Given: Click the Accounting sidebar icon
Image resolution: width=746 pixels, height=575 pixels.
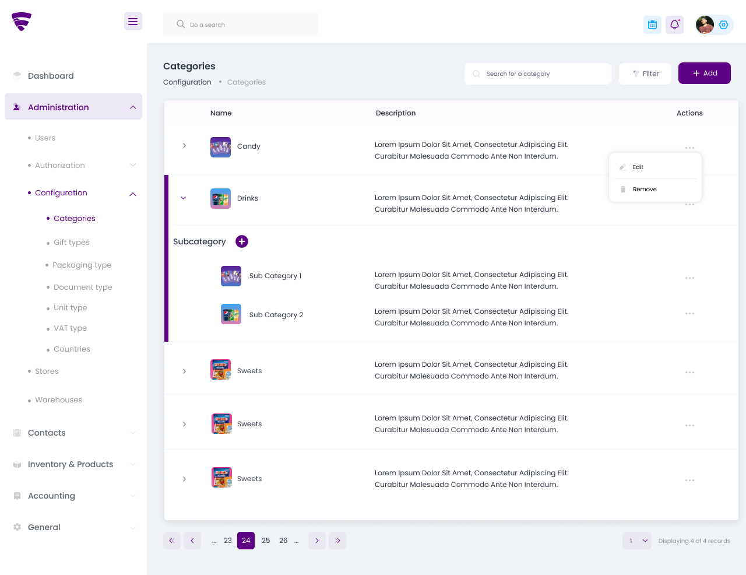Looking at the screenshot, I should [x=17, y=496].
